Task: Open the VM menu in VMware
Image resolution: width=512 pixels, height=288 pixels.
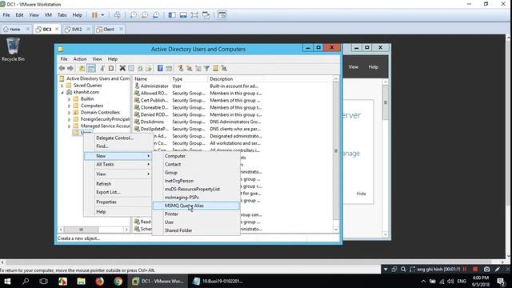Action: click(48, 15)
